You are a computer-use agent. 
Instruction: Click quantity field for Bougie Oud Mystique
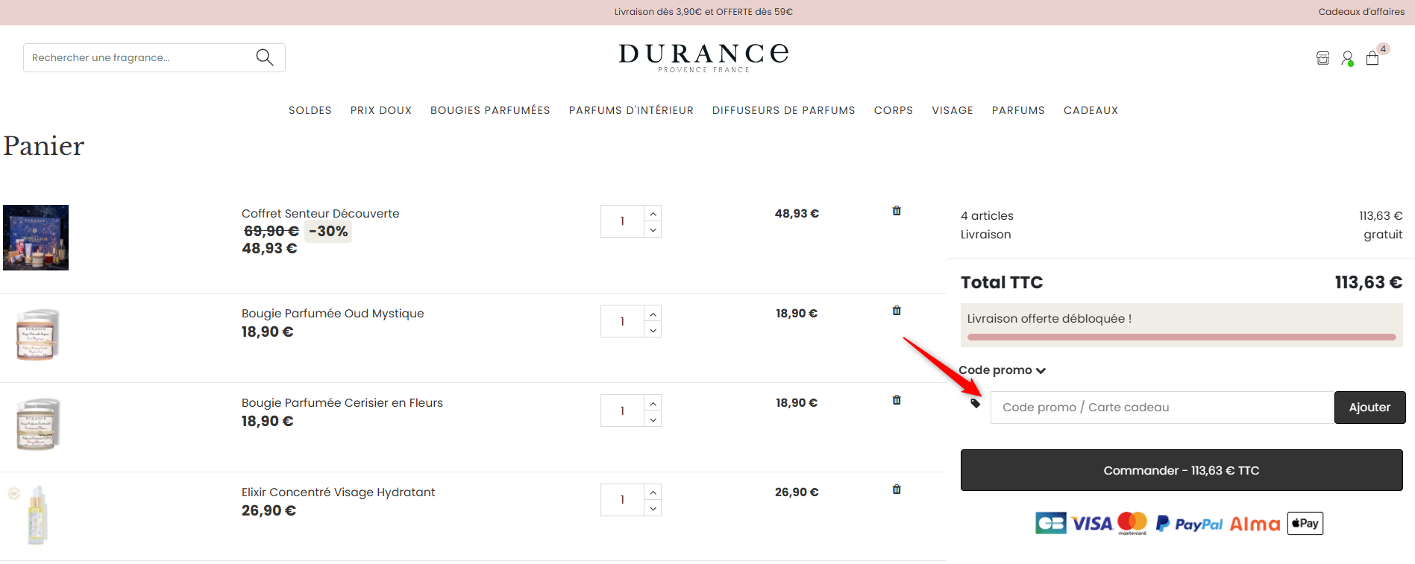click(622, 321)
